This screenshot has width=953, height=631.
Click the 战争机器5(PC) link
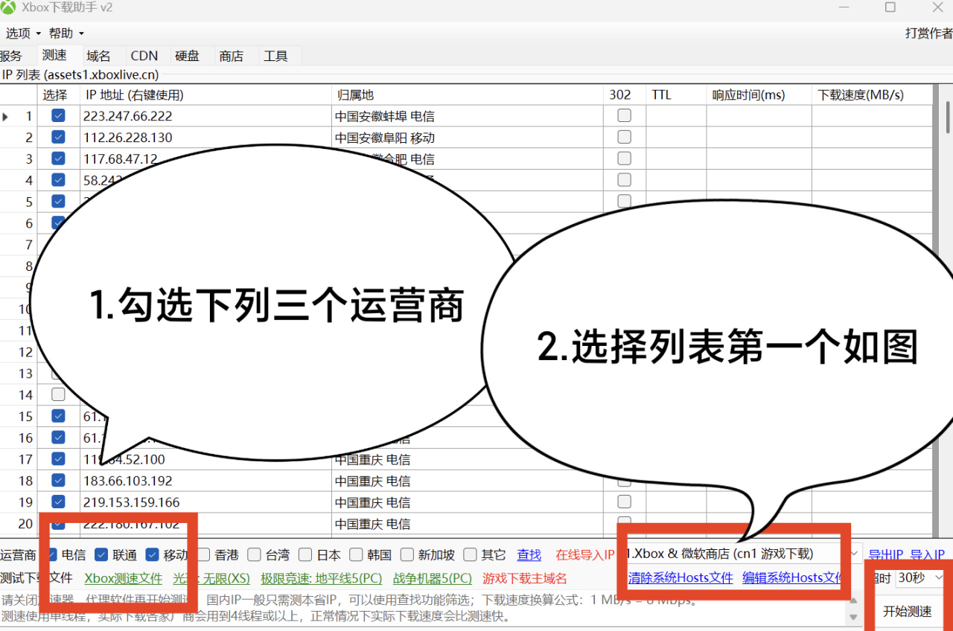point(433,578)
